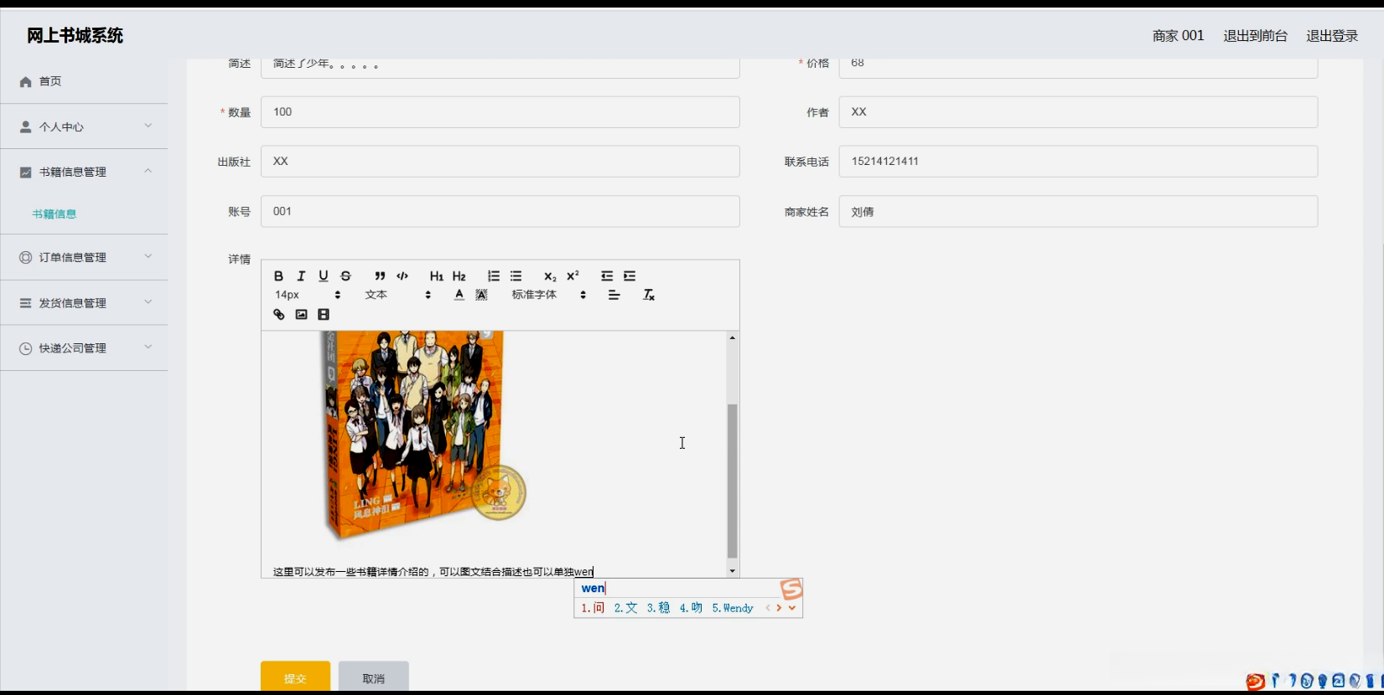
Task: Click the 联系电话 phone number field
Action: 1078,162
